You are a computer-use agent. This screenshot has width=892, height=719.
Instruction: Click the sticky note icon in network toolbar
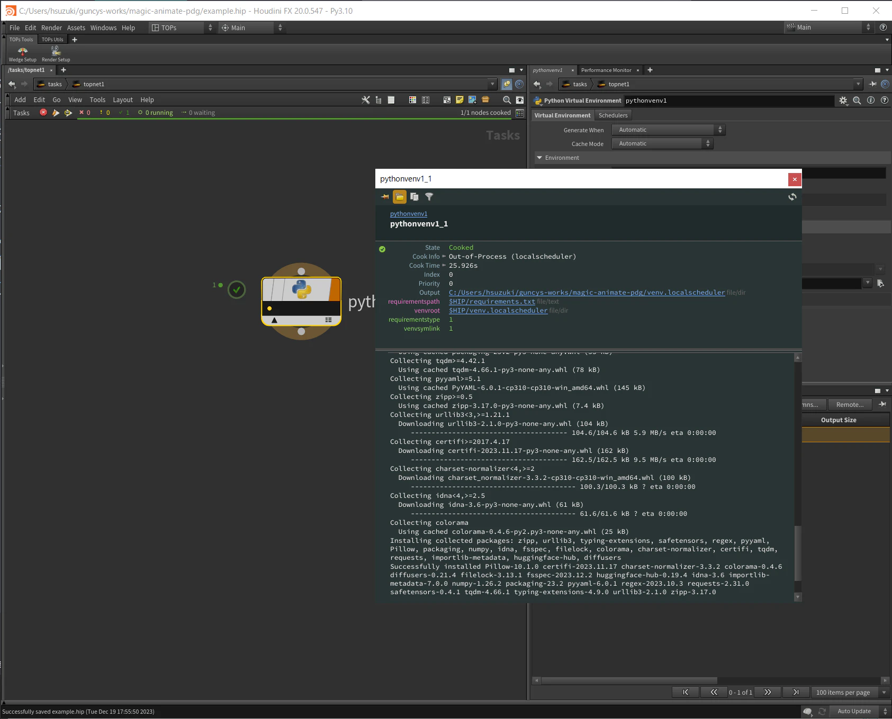pos(459,100)
